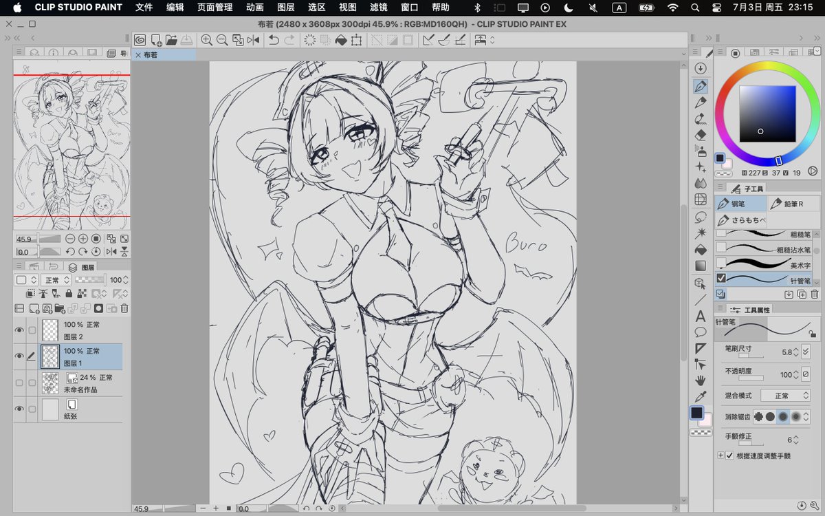Screen dimensions: 825x516
Task: Open the 编辑 menu
Action: point(175,8)
